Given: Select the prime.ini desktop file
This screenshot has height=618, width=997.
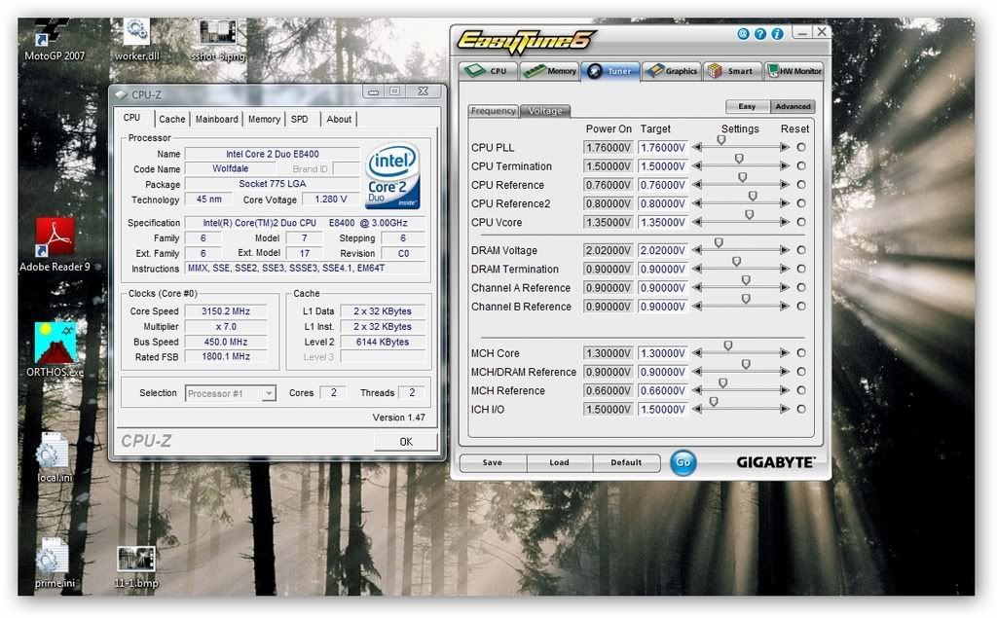Looking at the screenshot, I should [x=55, y=563].
